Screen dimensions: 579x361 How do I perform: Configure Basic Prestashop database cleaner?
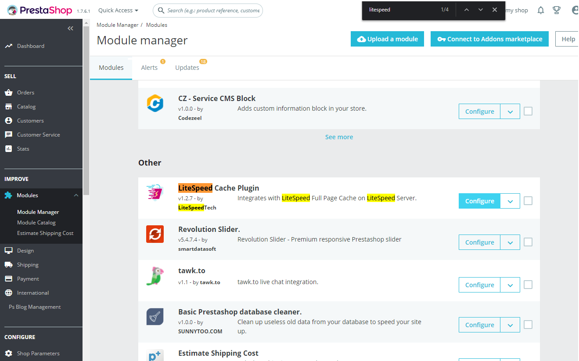479,325
